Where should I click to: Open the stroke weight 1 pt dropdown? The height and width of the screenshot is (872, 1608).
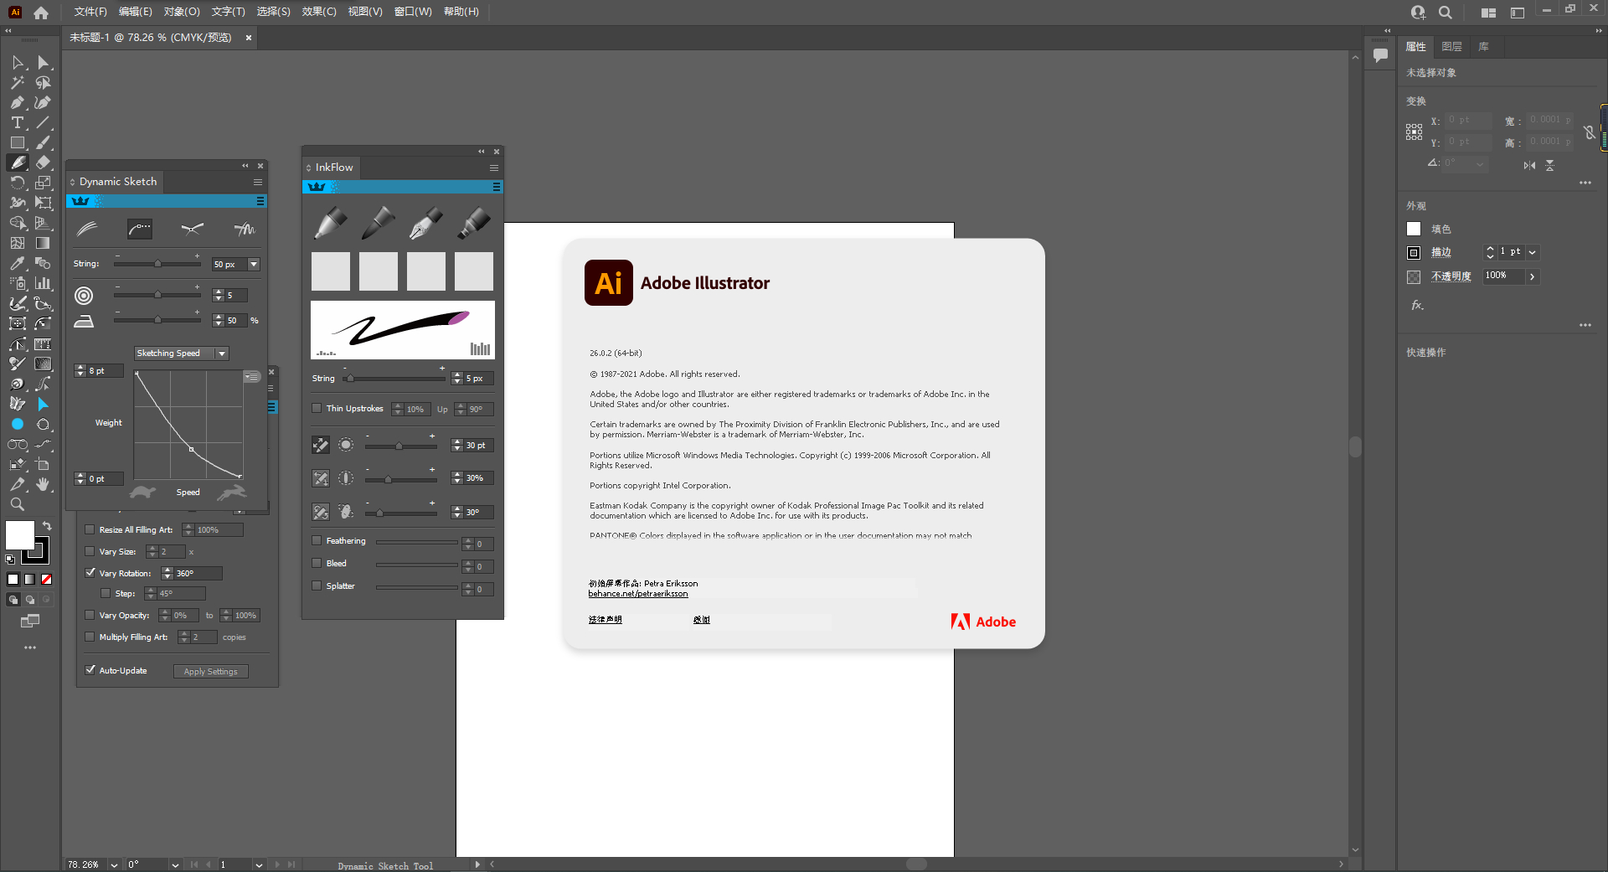(x=1533, y=252)
